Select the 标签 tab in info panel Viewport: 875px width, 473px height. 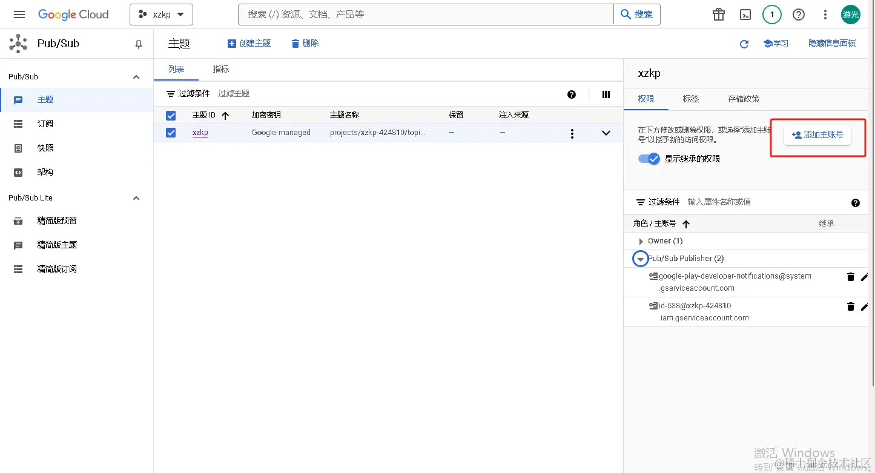pyautogui.click(x=691, y=99)
